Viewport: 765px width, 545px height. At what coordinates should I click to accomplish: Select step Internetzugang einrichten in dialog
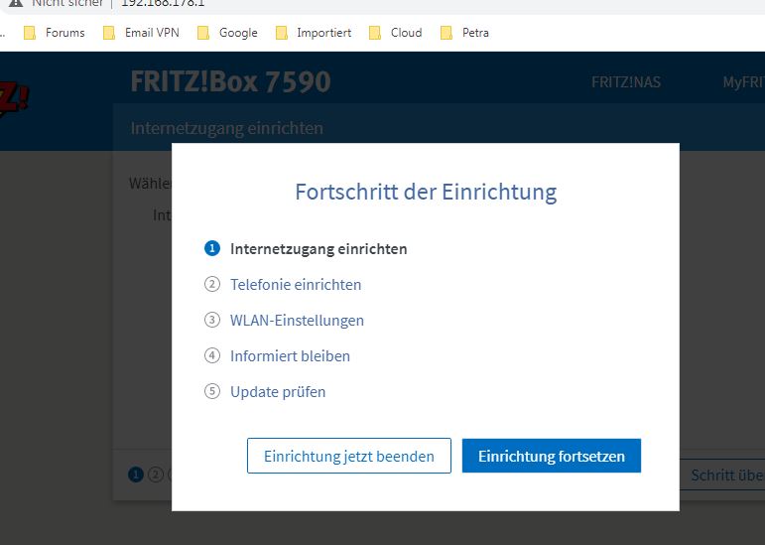(319, 249)
